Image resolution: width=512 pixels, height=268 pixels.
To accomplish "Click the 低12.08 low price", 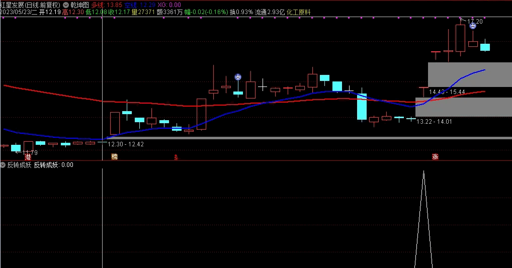I will coord(97,12).
